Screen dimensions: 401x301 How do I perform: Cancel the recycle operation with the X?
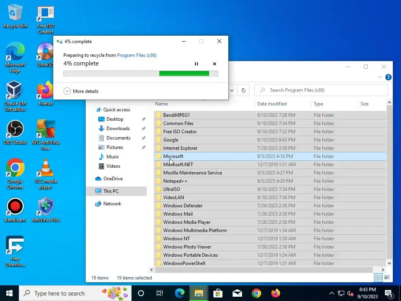pos(215,64)
